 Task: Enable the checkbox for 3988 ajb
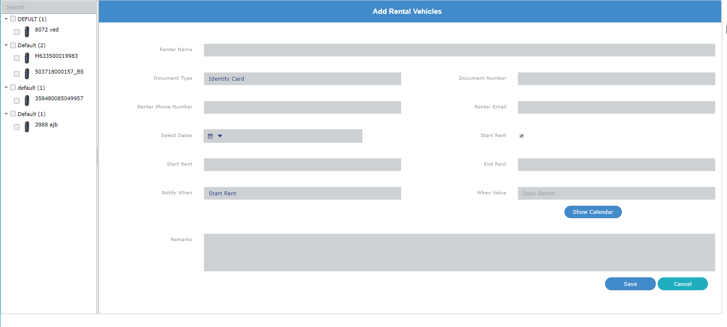click(17, 127)
